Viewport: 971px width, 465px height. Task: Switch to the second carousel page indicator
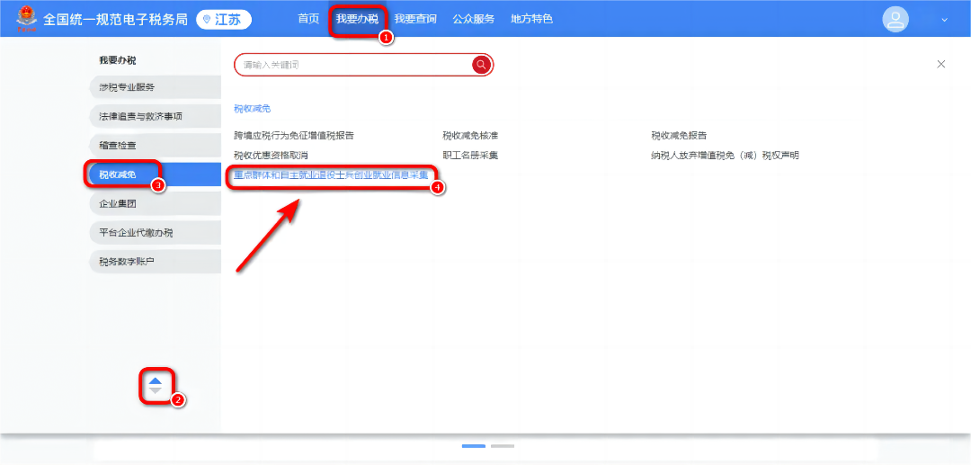[503, 446]
